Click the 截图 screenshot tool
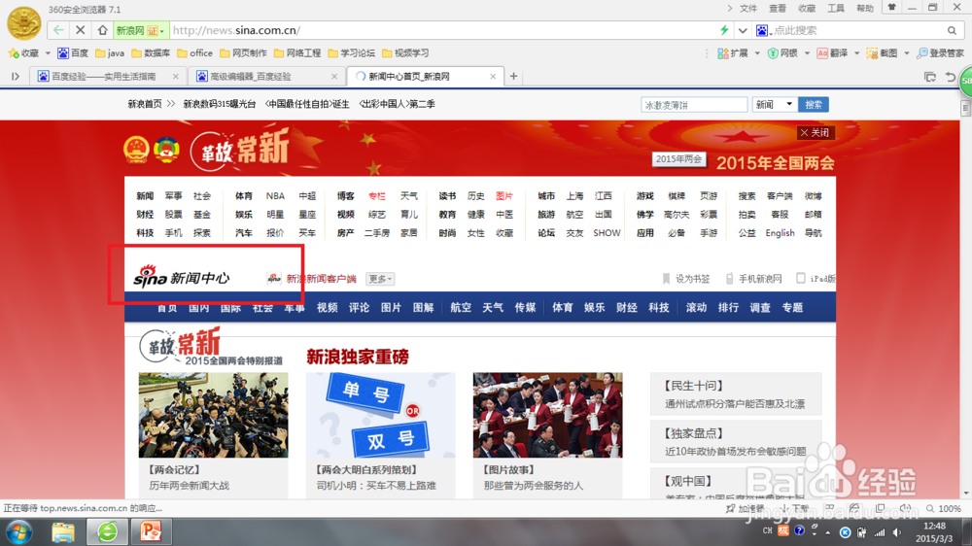 [883, 53]
